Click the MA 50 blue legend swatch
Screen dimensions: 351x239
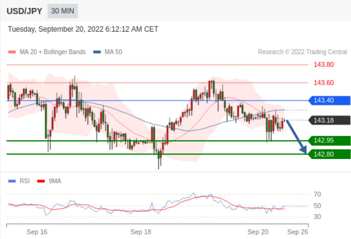point(97,52)
